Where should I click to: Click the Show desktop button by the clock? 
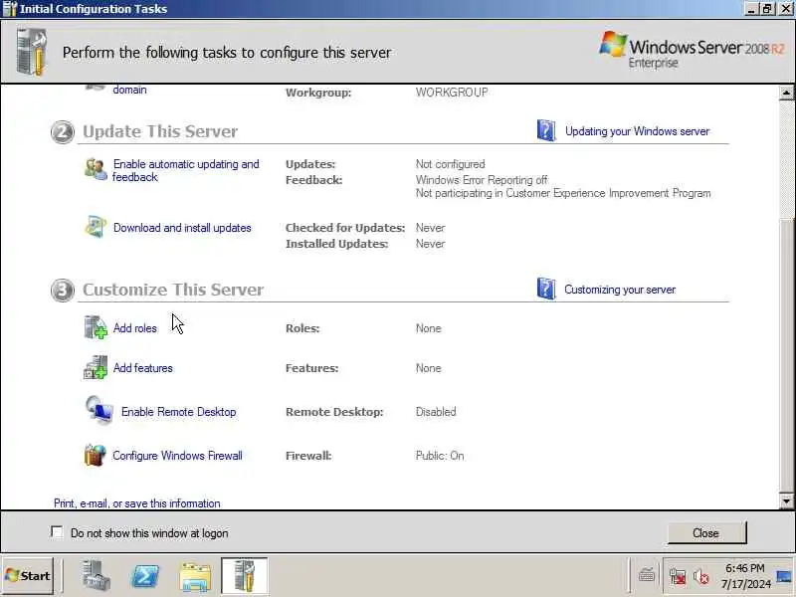(x=784, y=577)
